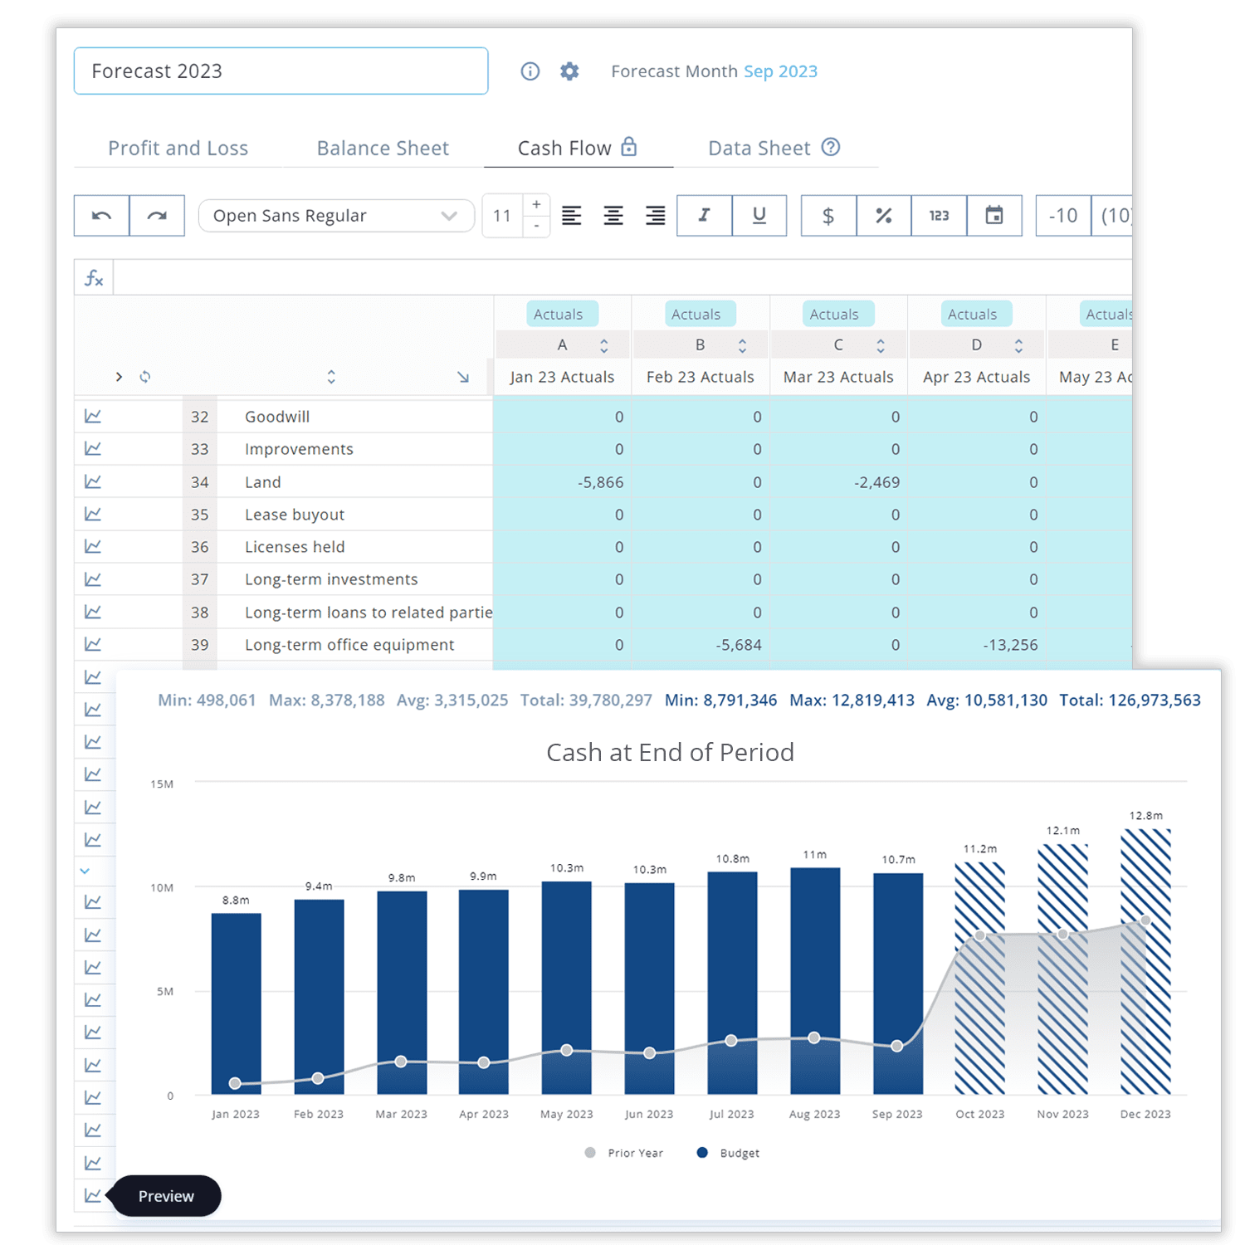
Task: Toggle legend series Budget
Action: point(729,1153)
